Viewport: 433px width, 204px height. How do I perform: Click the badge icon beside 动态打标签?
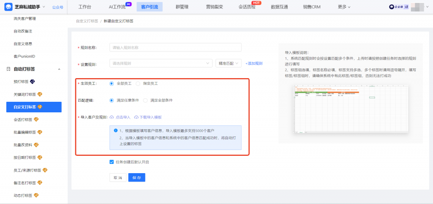point(36,196)
